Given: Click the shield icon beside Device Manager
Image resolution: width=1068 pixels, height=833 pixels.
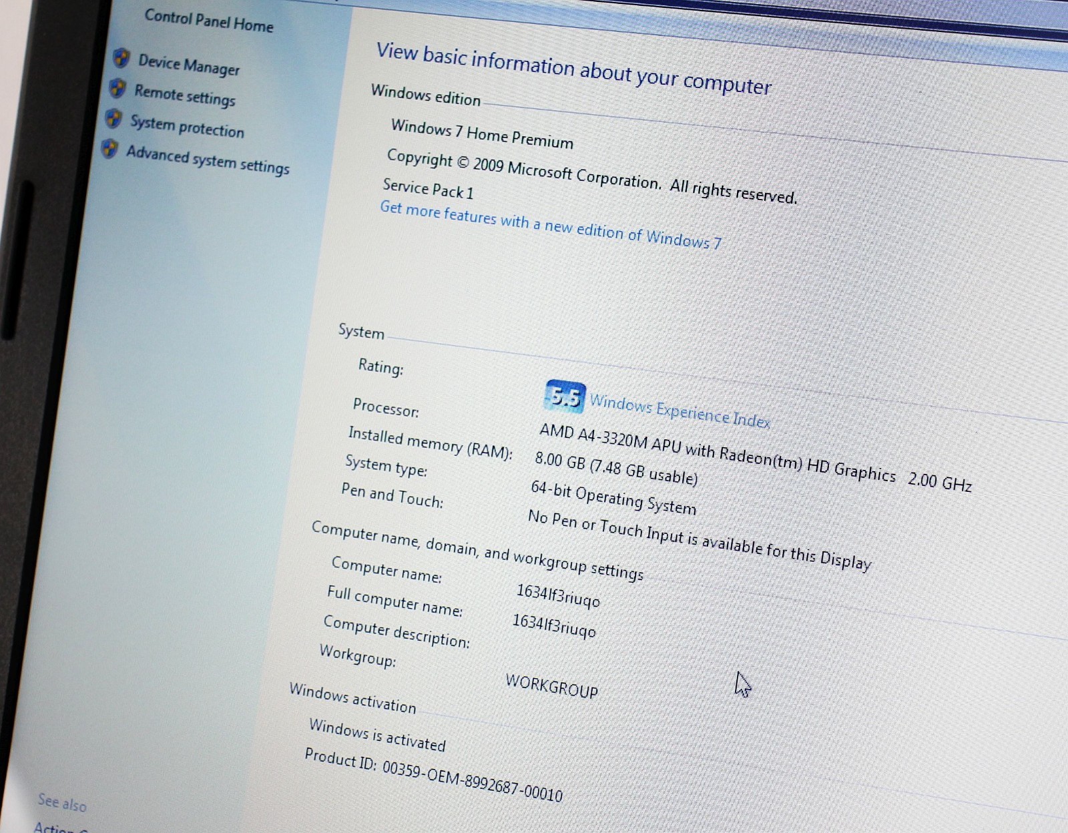Looking at the screenshot, I should pos(121,58).
